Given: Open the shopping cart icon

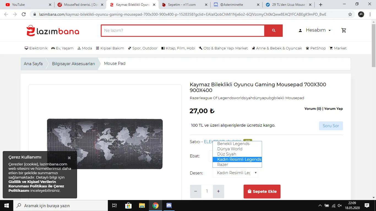Looking at the screenshot, I should [344, 30].
